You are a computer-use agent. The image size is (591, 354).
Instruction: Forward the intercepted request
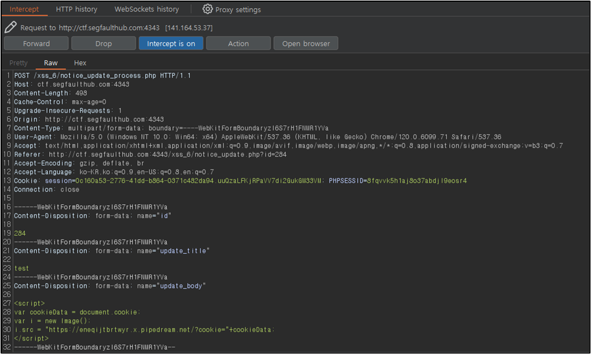36,43
